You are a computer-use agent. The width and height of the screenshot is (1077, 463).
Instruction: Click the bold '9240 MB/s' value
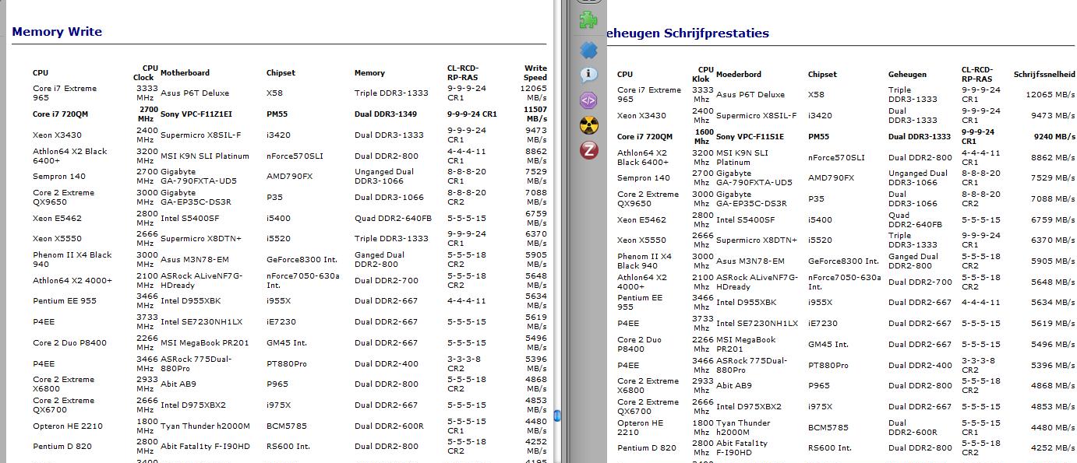coord(1054,136)
